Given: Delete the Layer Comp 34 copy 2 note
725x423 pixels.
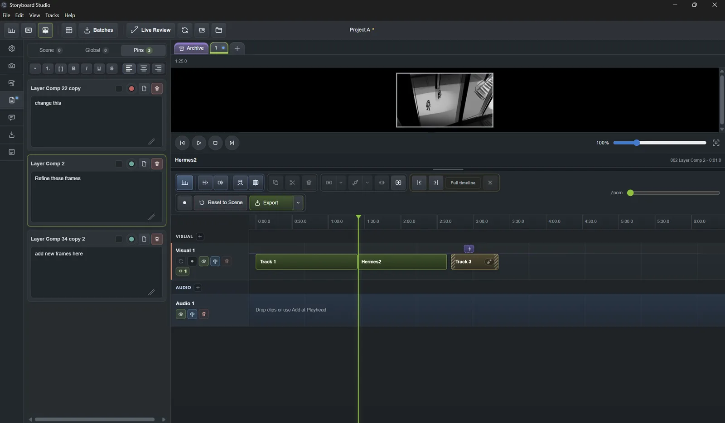Looking at the screenshot, I should pyautogui.click(x=157, y=239).
